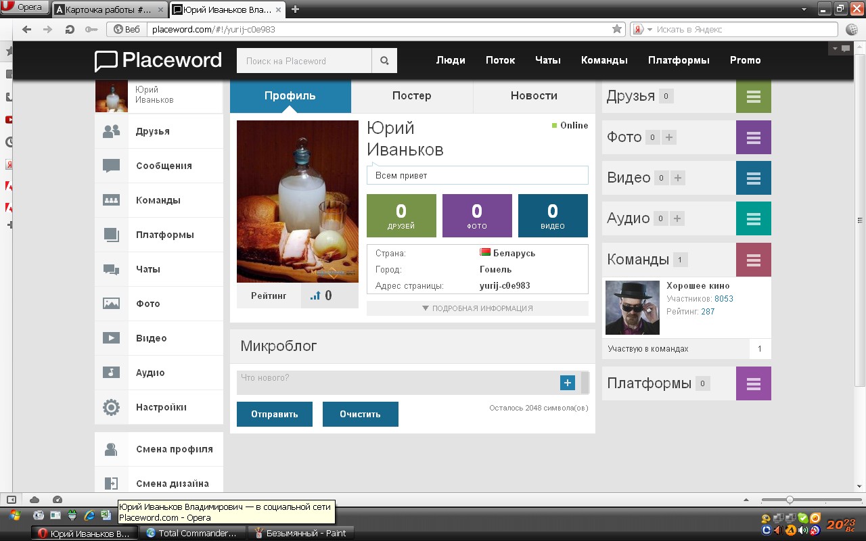
Task: Open the Видео panel menu button
Action: coord(754,178)
